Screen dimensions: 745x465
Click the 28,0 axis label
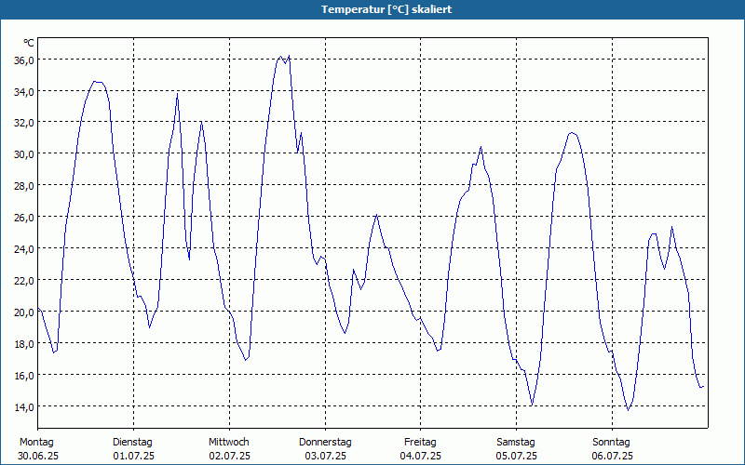[23, 186]
